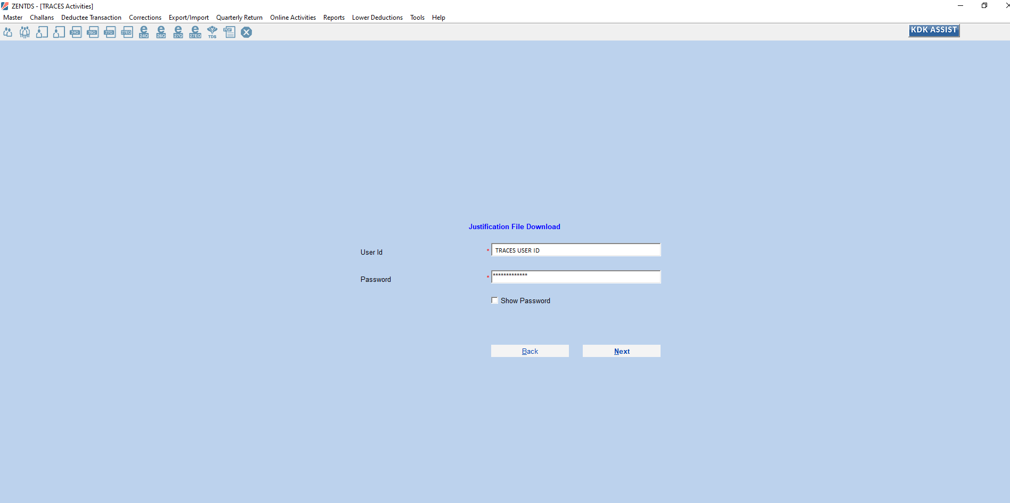Enable the Show Password checkbox
Screen dimensions: 1010x503
(x=494, y=300)
